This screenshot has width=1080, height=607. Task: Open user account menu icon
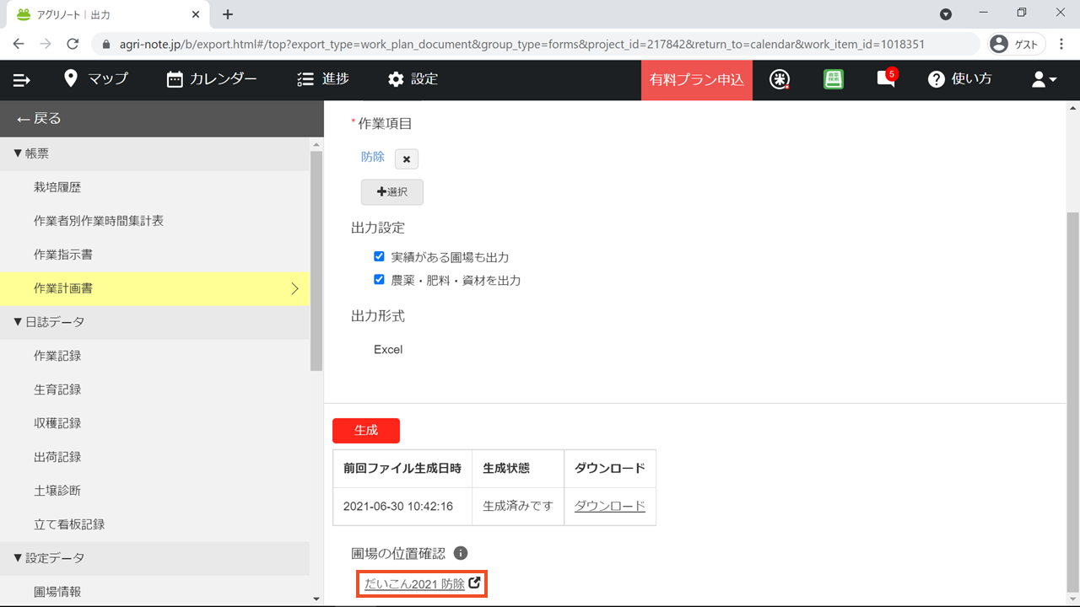1044,79
